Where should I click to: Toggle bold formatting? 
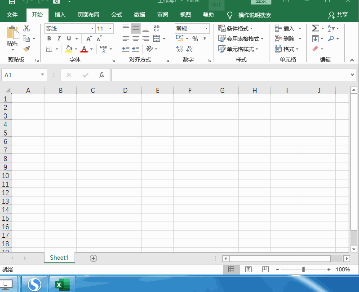(49, 39)
